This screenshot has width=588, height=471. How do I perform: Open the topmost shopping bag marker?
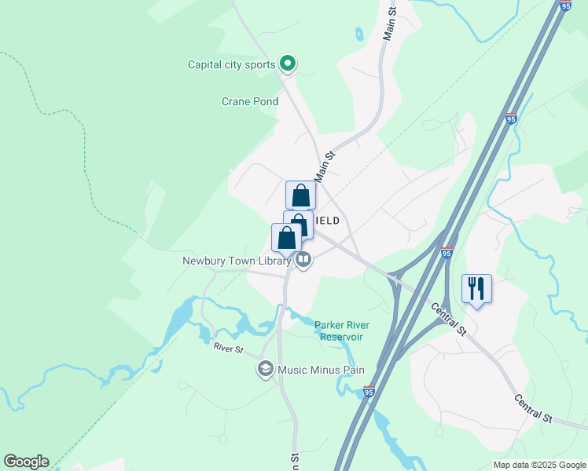(301, 195)
